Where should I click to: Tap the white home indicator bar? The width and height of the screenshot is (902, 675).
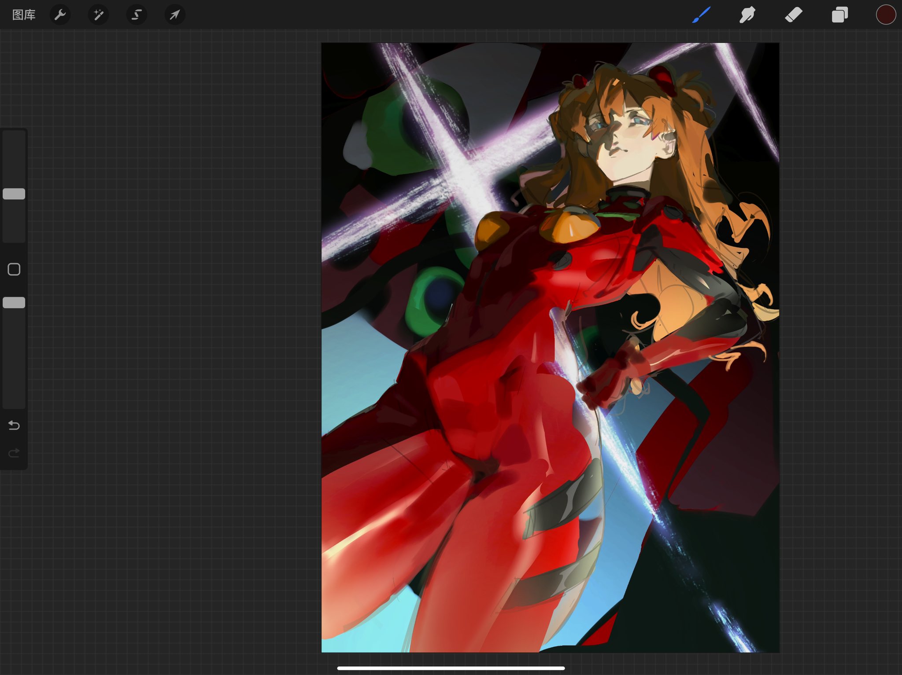[x=451, y=668]
